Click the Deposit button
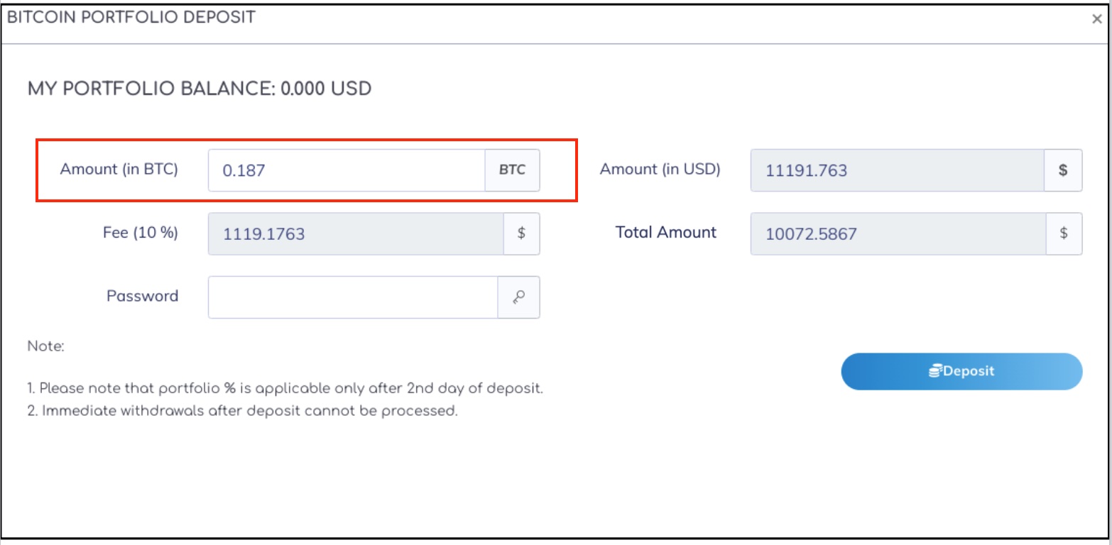The height and width of the screenshot is (545, 1112). [961, 371]
